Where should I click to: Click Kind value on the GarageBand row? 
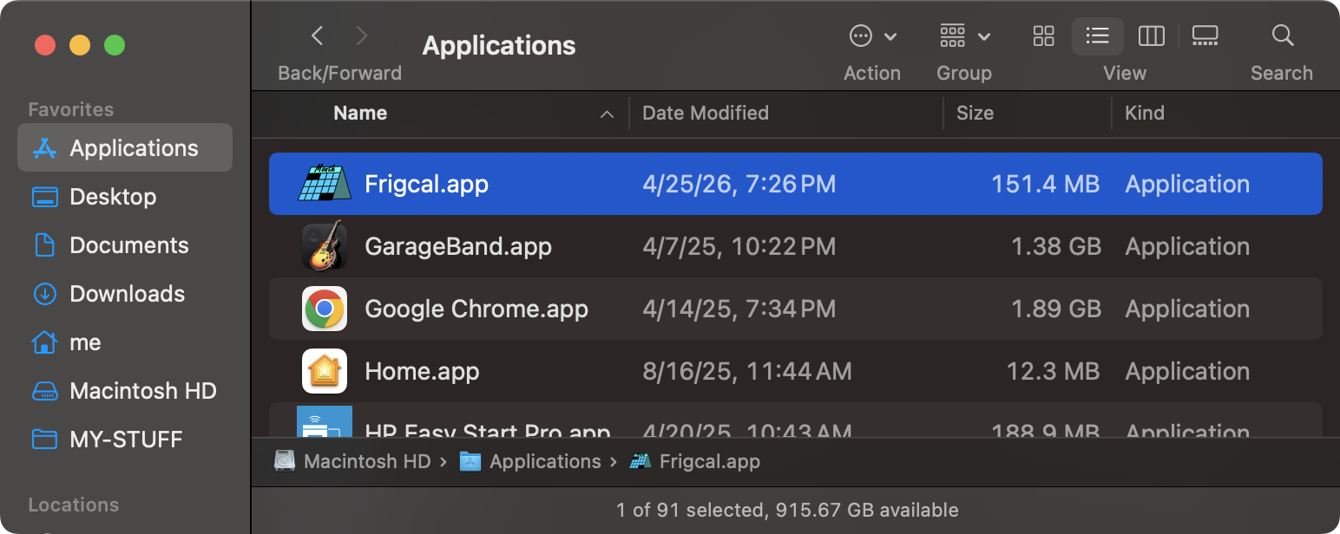coord(1187,246)
